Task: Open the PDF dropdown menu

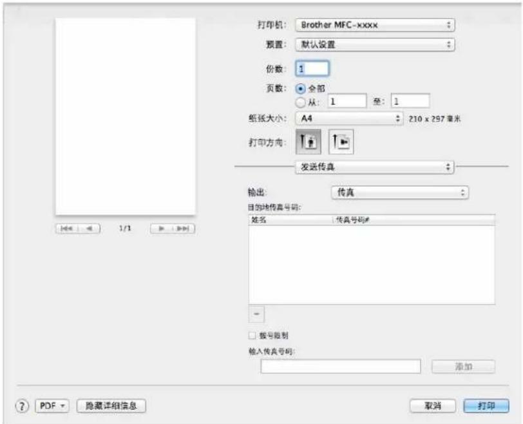Action: (x=52, y=406)
